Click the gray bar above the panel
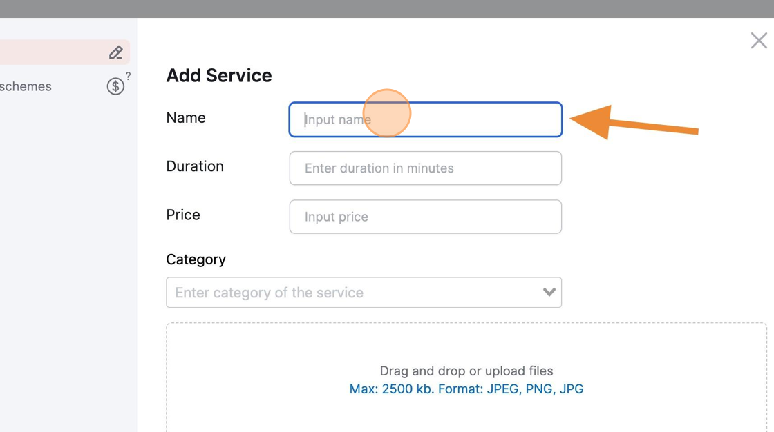 [x=387, y=9]
